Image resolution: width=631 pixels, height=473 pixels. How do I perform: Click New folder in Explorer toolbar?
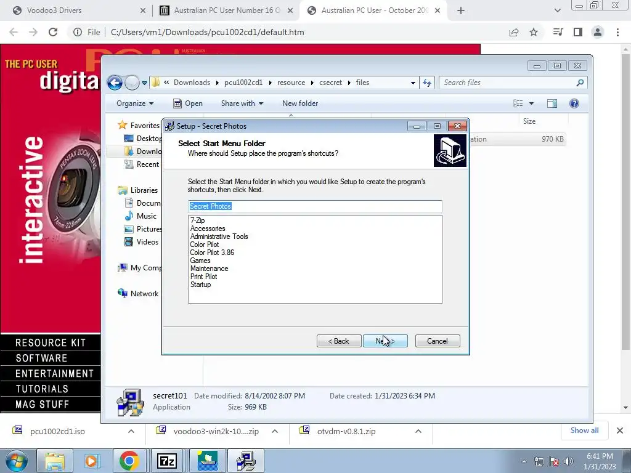[x=300, y=103]
